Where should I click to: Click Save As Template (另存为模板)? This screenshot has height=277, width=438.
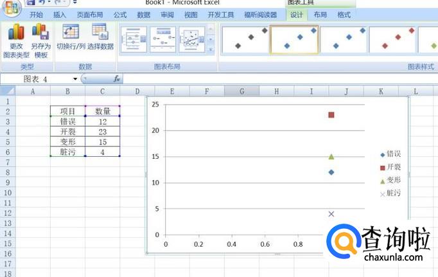click(x=41, y=40)
